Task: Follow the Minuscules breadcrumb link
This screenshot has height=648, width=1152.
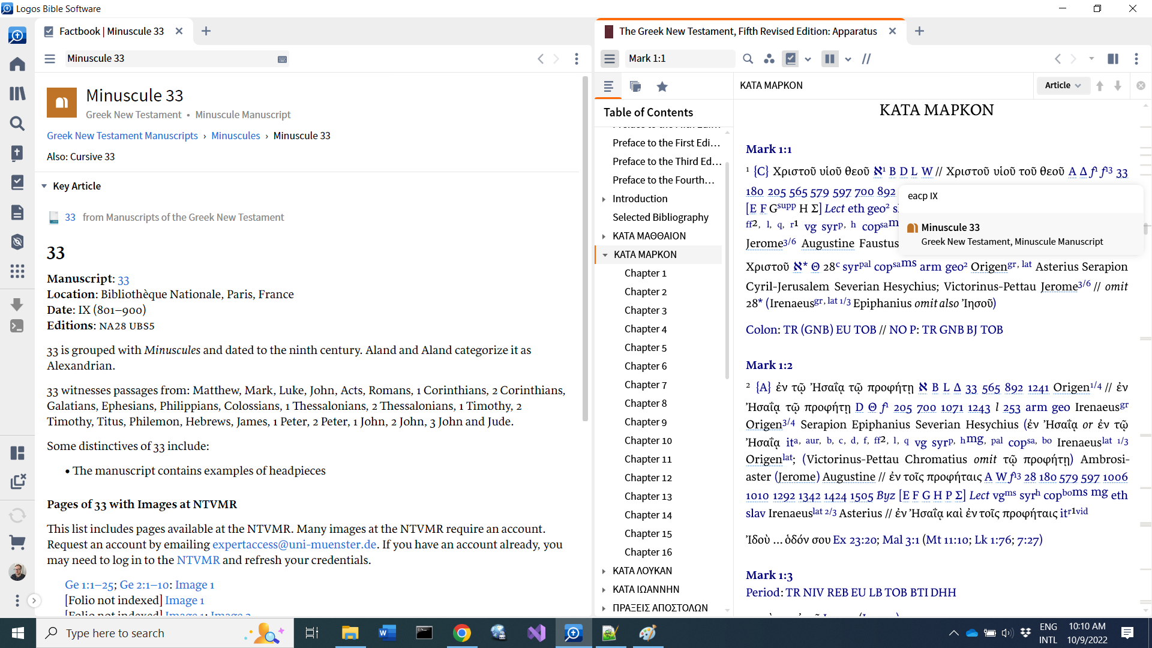Action: pos(235,136)
